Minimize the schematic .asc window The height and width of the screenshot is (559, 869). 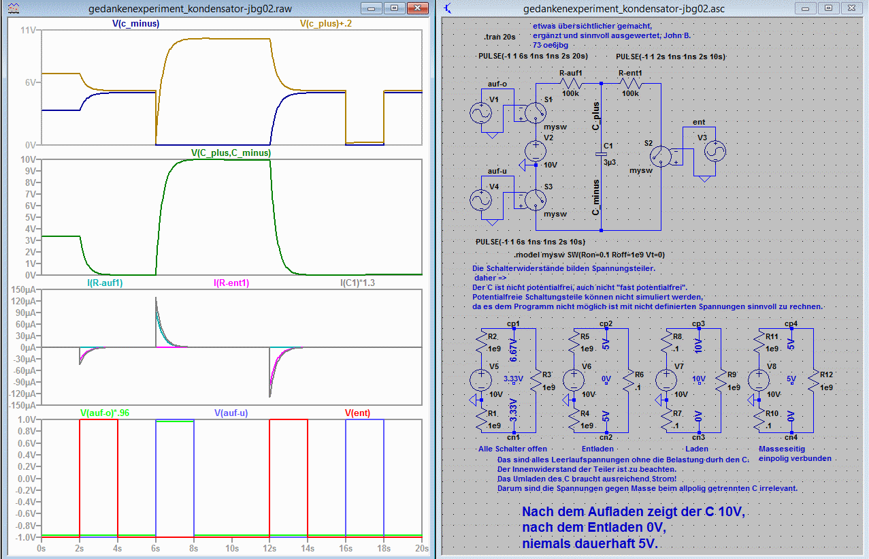[x=806, y=8]
